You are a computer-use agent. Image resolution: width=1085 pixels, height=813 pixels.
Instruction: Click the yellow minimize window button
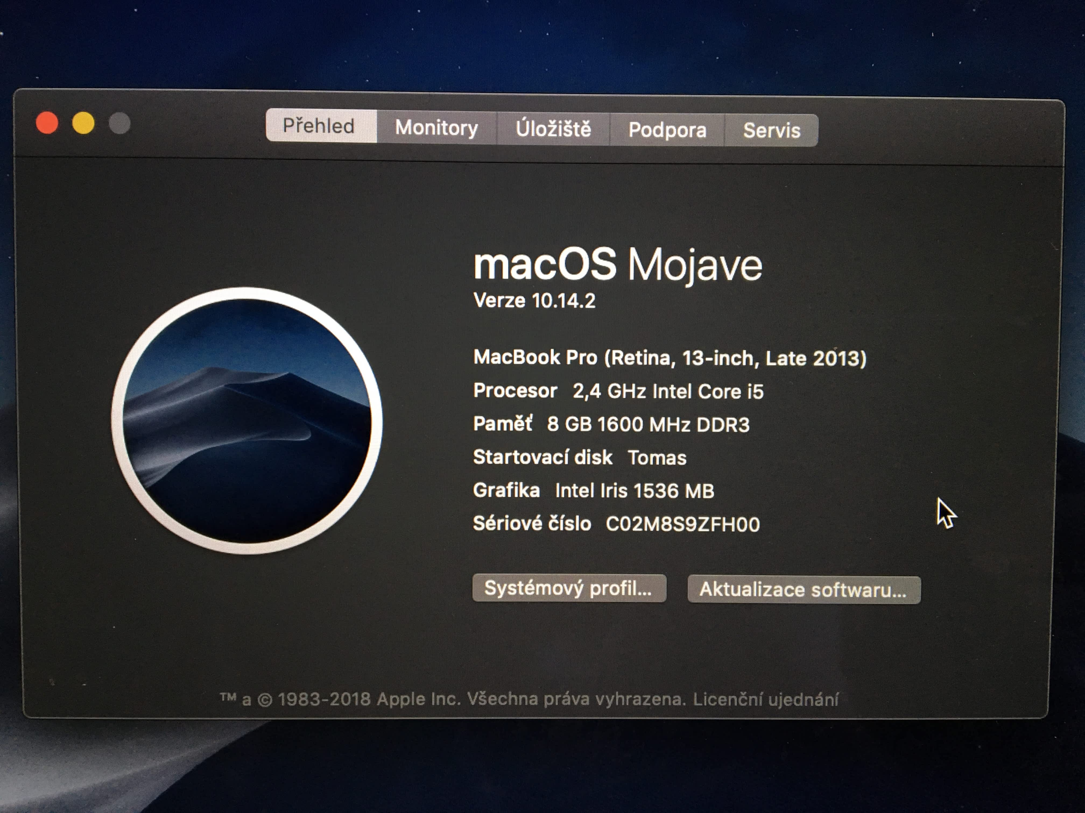(83, 123)
